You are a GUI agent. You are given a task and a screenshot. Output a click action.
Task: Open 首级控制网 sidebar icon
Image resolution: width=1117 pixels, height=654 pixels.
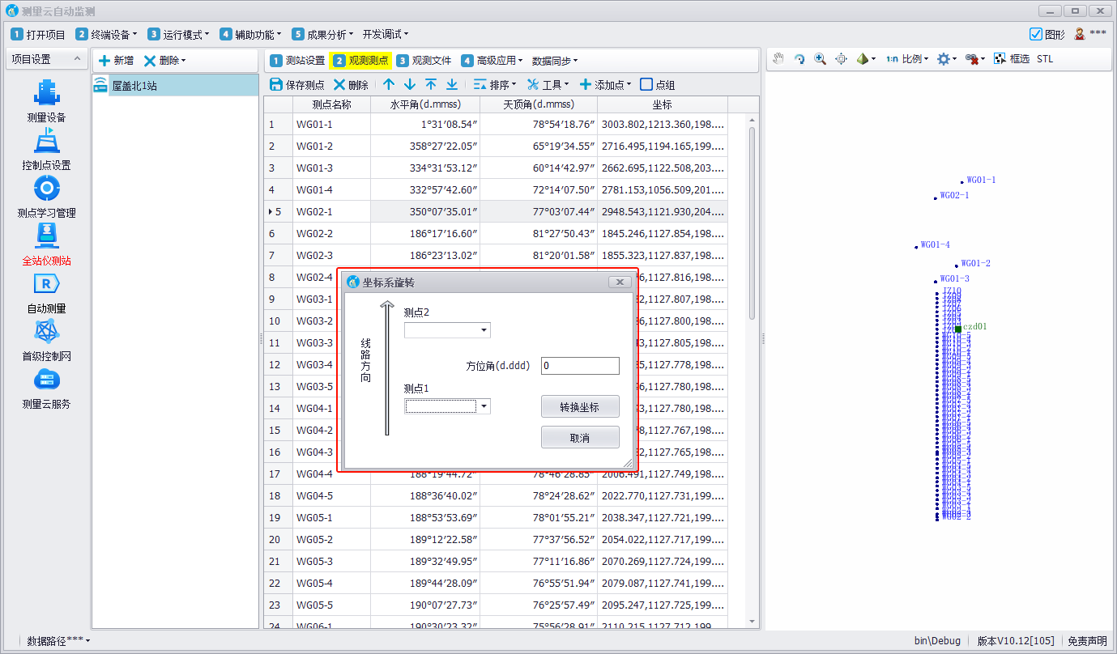coord(46,340)
